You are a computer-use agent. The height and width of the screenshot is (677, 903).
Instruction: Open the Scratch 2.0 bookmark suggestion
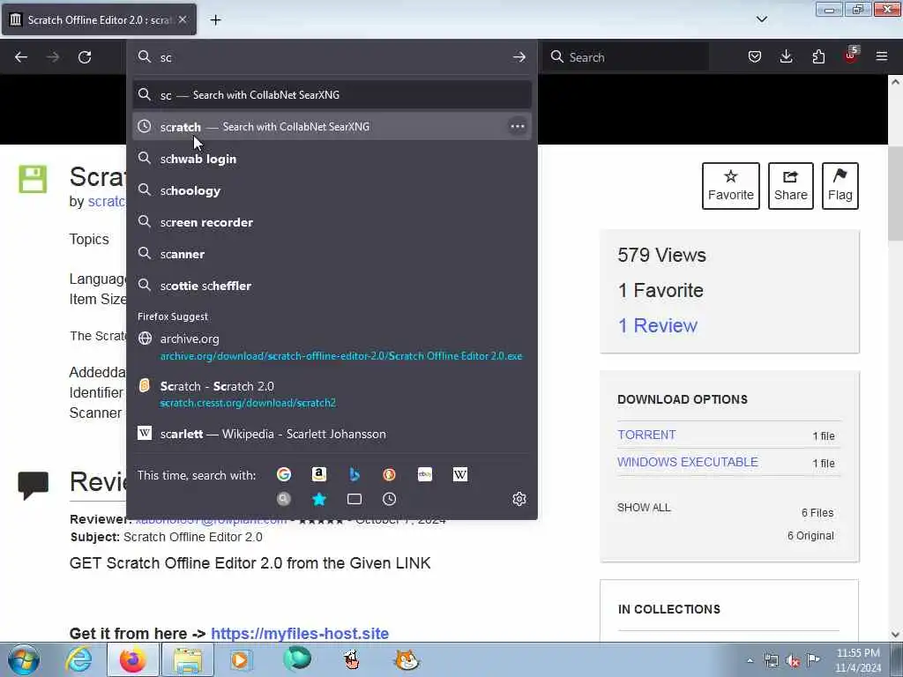[332, 394]
